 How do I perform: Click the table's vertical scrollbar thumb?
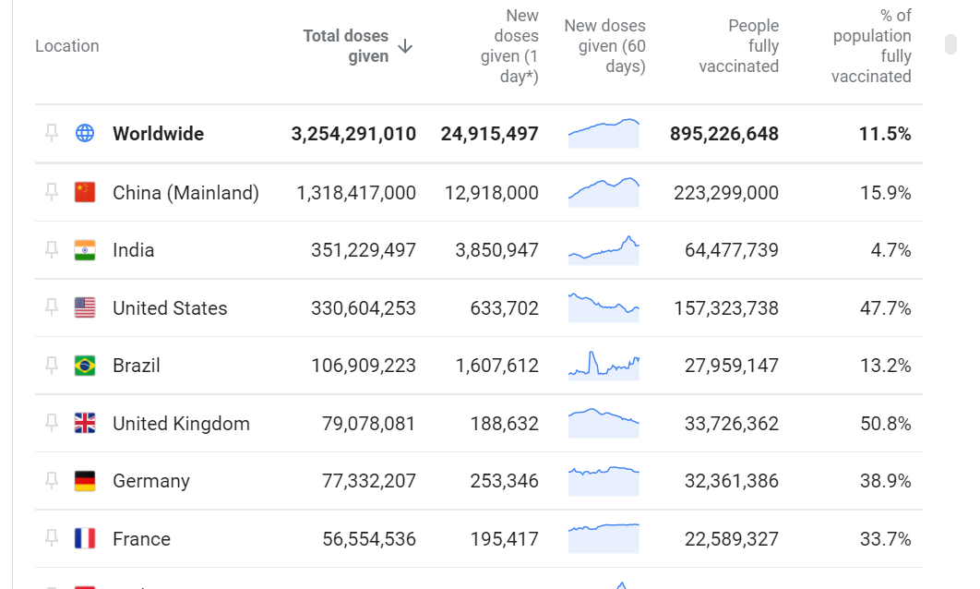950,44
